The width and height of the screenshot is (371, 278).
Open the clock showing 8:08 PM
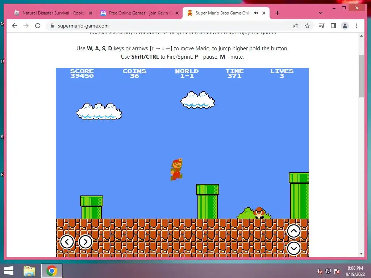coord(355,271)
